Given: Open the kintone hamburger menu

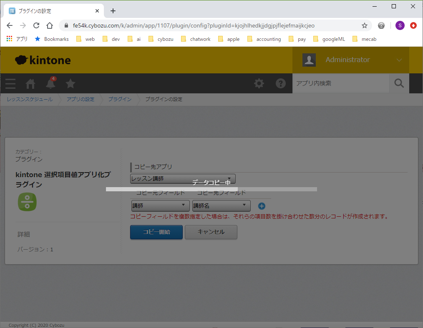Looking at the screenshot, I should 10,83.
